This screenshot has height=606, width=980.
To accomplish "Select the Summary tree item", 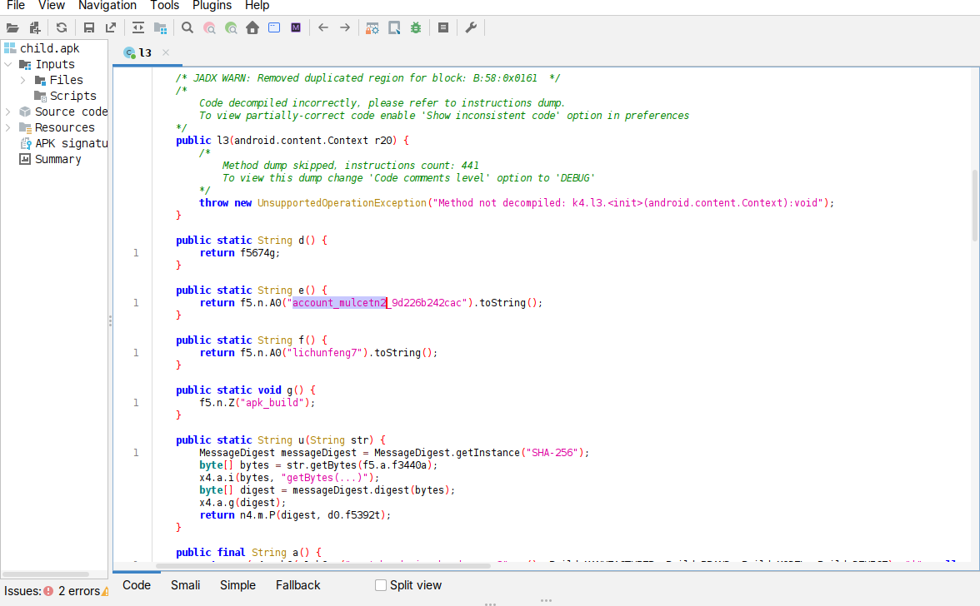I will [58, 159].
